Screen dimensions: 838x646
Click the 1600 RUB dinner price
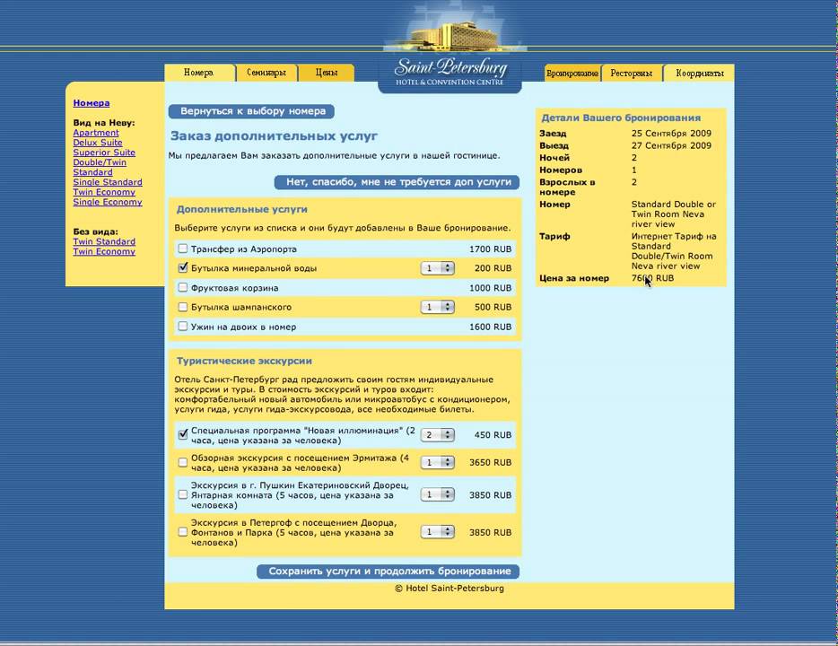coord(490,327)
